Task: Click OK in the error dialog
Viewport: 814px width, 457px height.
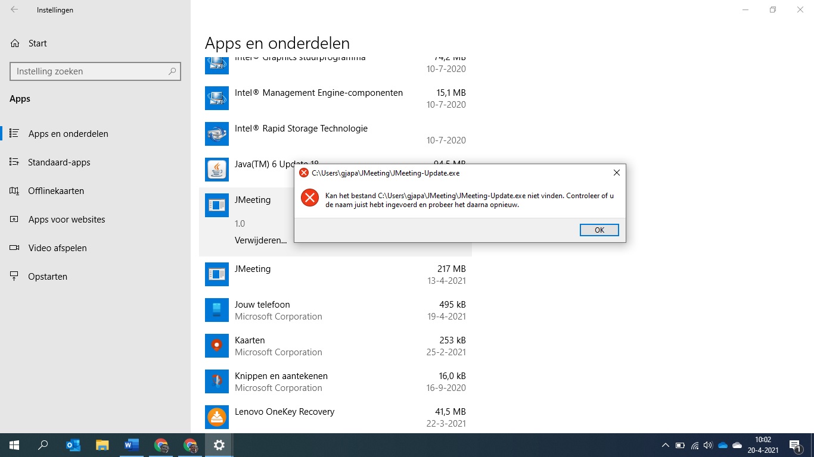Action: pyautogui.click(x=599, y=230)
